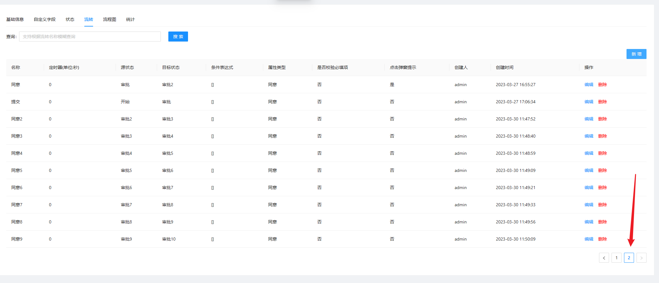Focus the 流转名称 search input field
The width and height of the screenshot is (659, 283).
90,37
